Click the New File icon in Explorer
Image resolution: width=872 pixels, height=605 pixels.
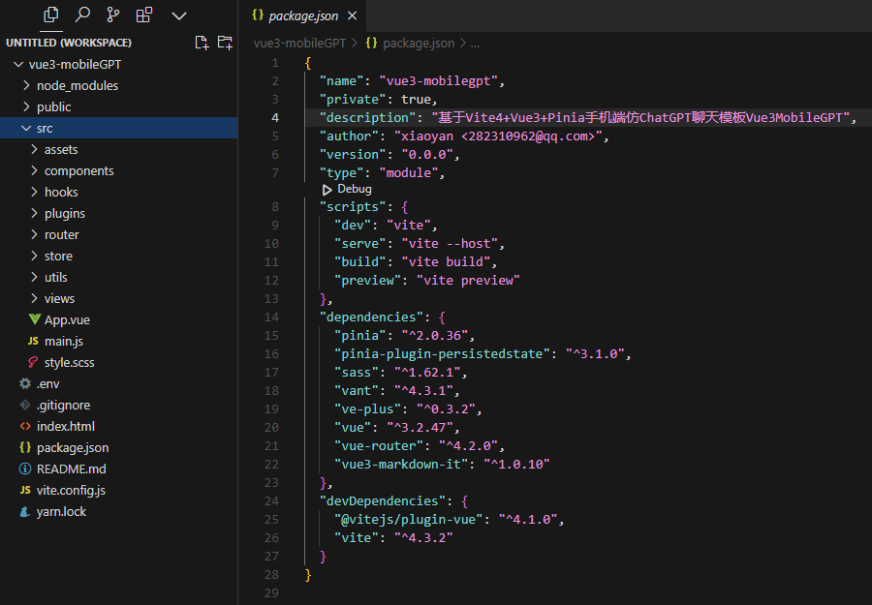[202, 43]
